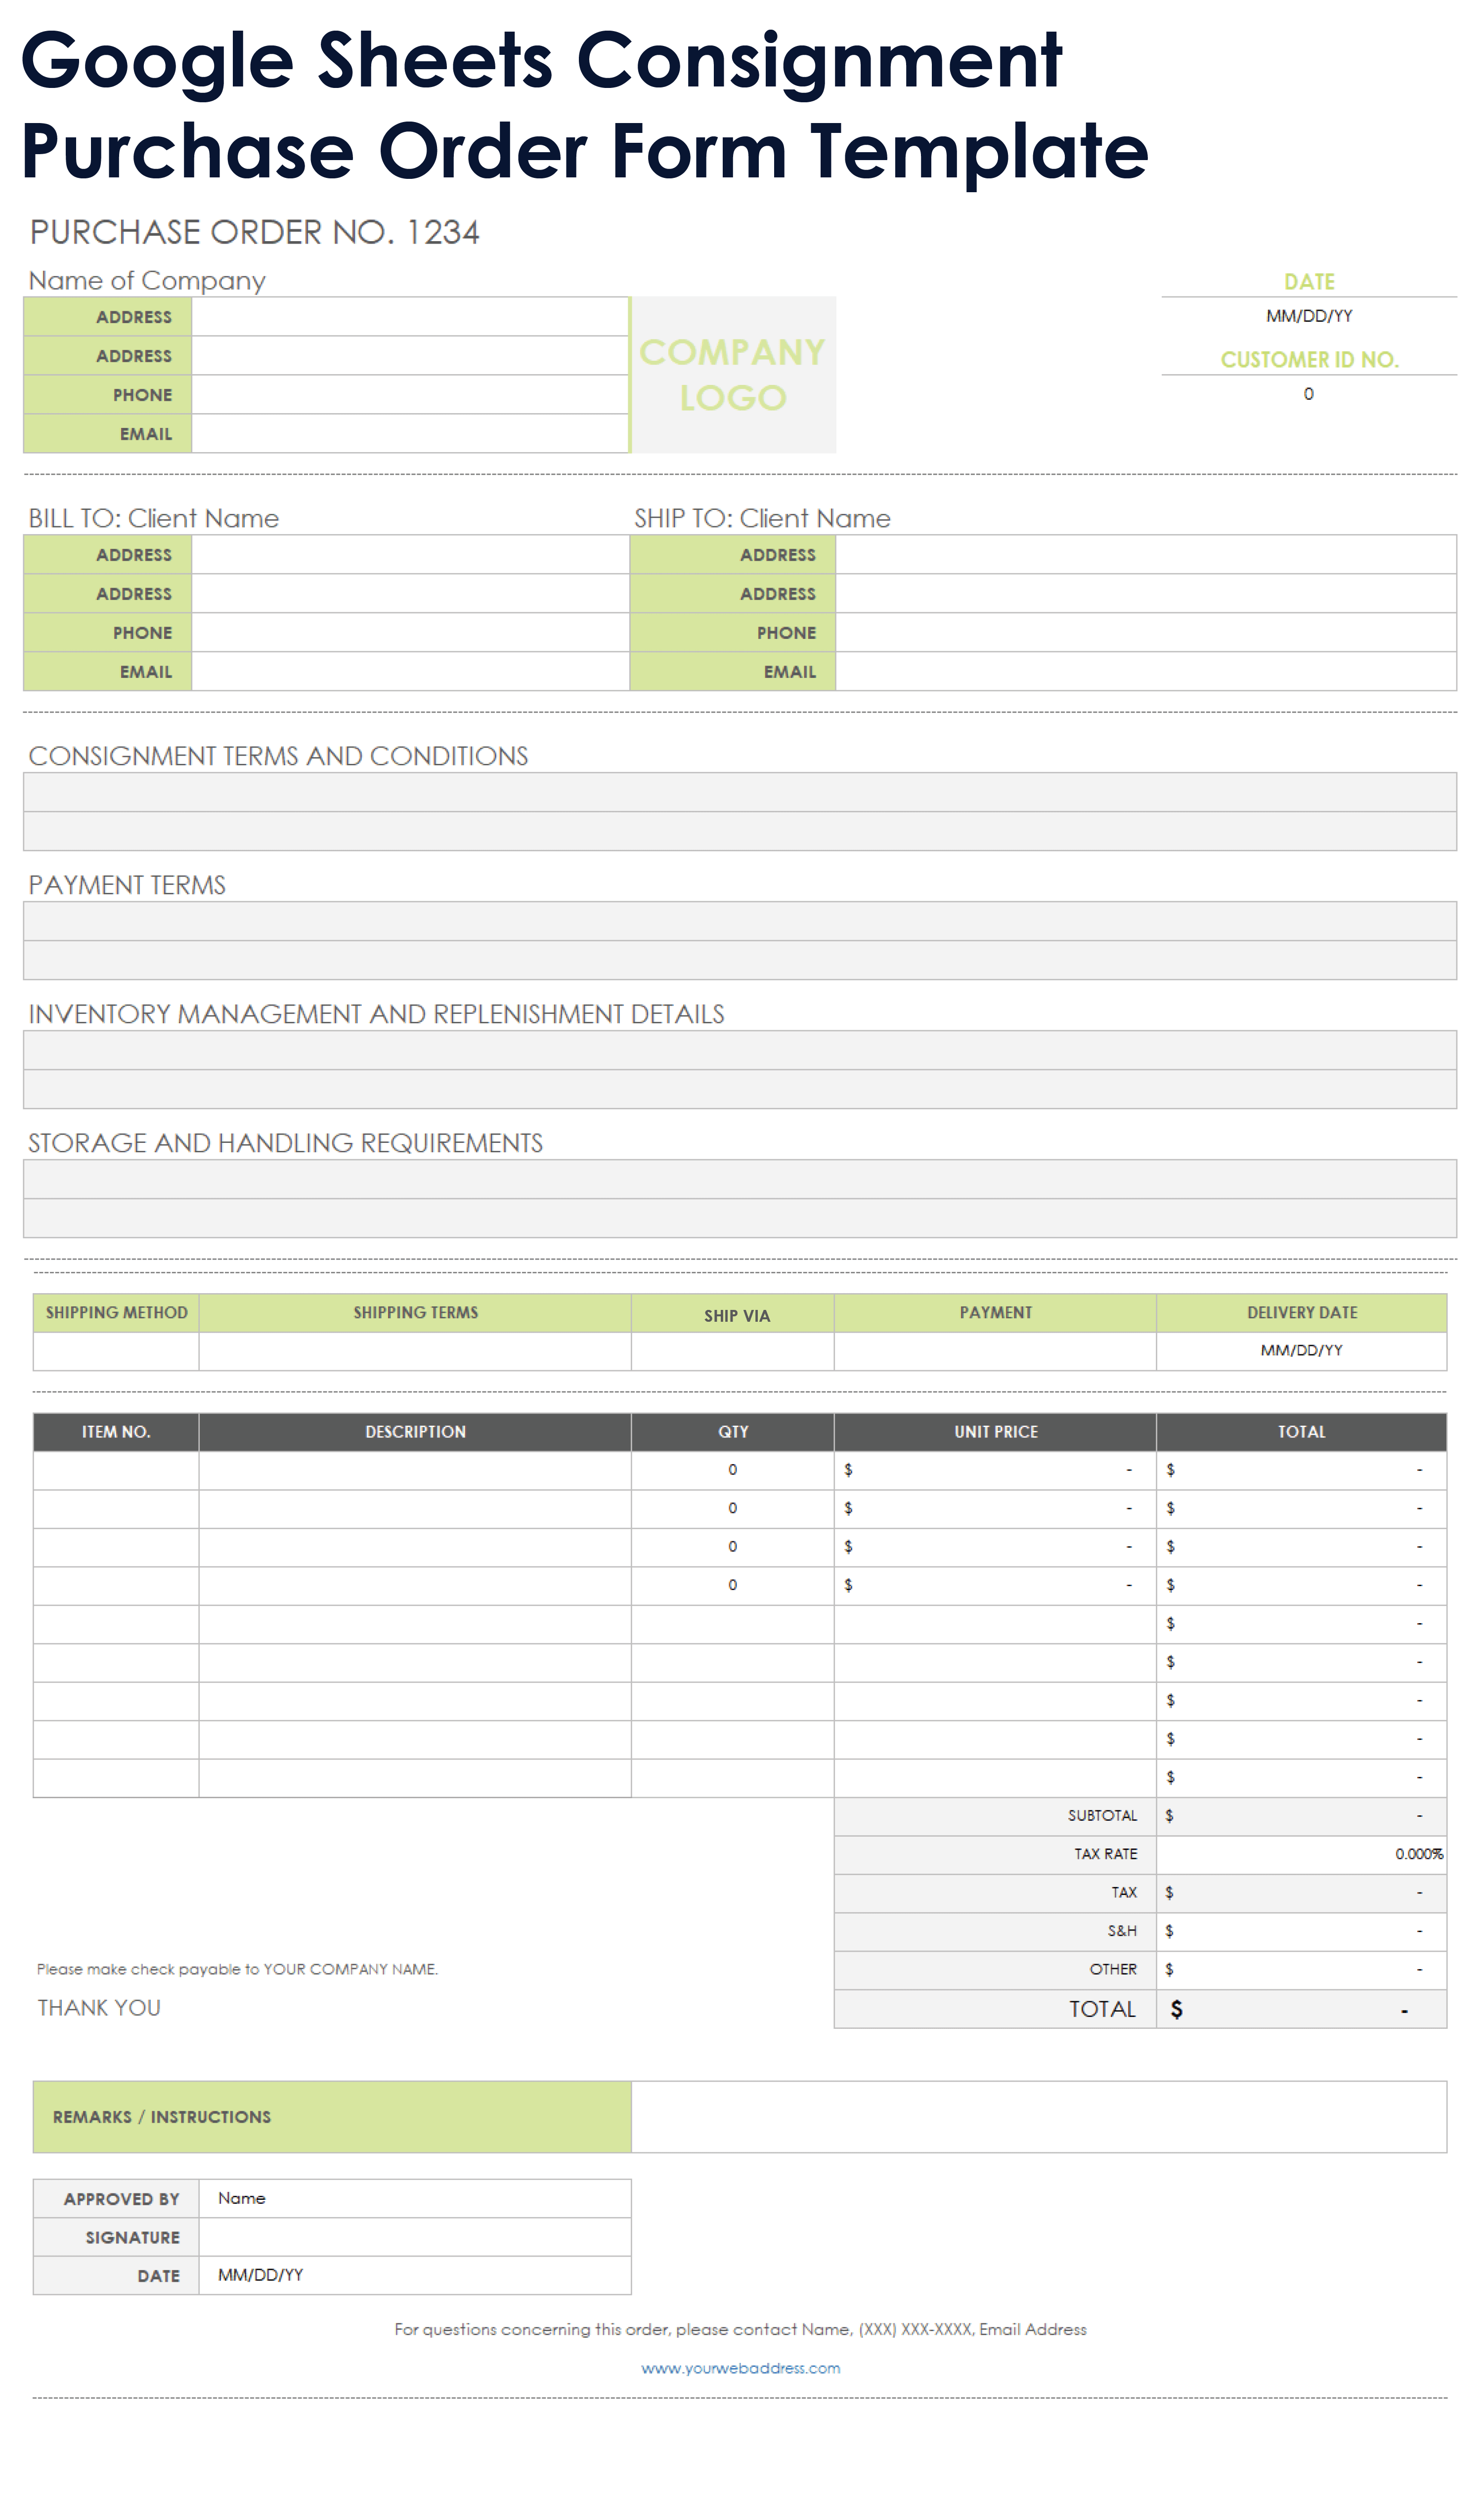Select the company EMAIL input field
Image resolution: width=1483 pixels, height=2520 pixels.
pos(410,434)
